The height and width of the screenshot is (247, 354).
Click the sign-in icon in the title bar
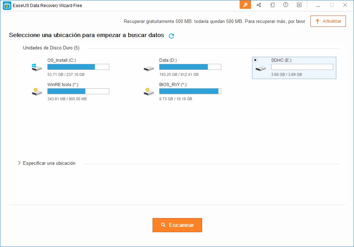point(272,5)
